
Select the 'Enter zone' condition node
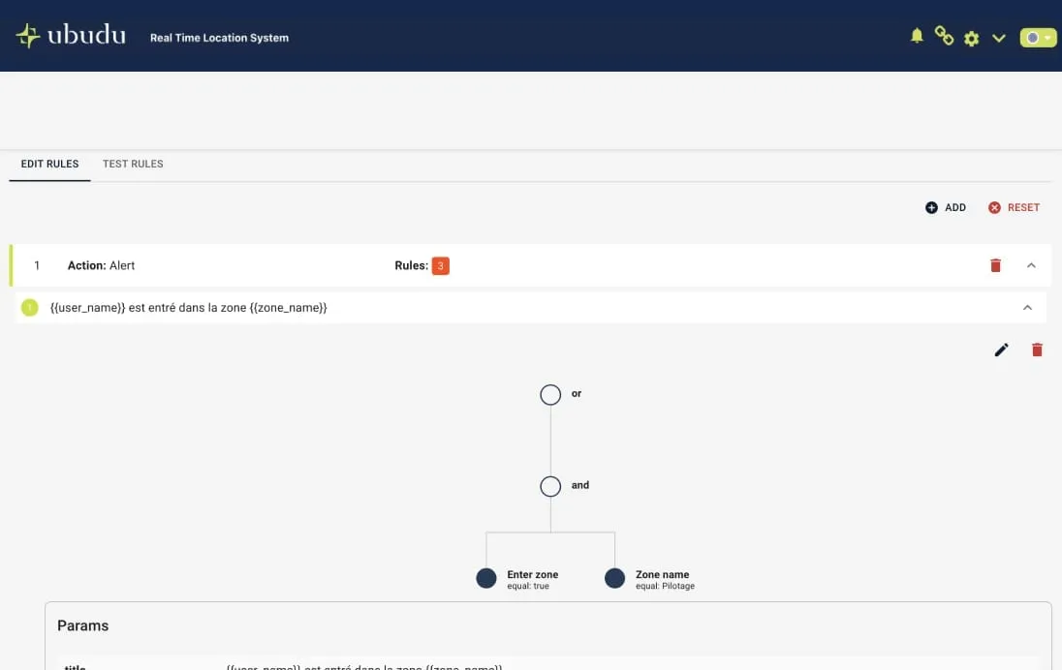coord(486,578)
